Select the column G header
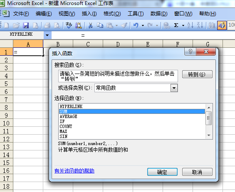Image resolution: width=235 pixels, height=192 pixels. 208,44
